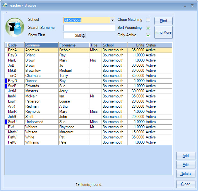Image resolution: width=198 pixels, height=191 pixels.
Task: Enable the Close Matching checkbox
Action: click(148, 20)
